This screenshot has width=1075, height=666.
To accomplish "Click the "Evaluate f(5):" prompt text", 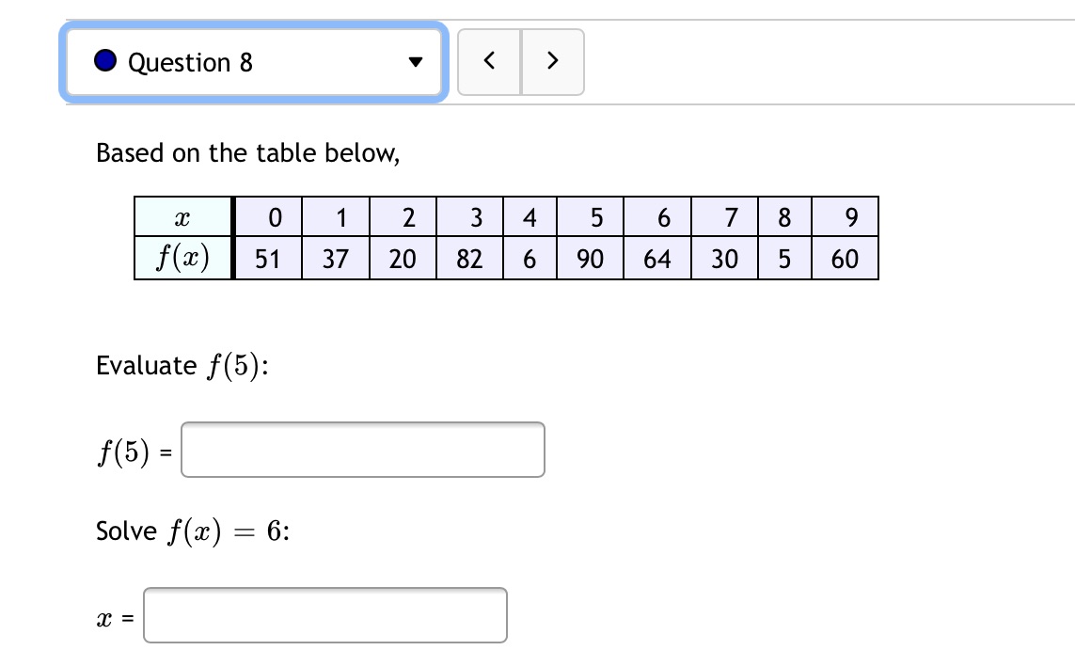I will (x=182, y=365).
